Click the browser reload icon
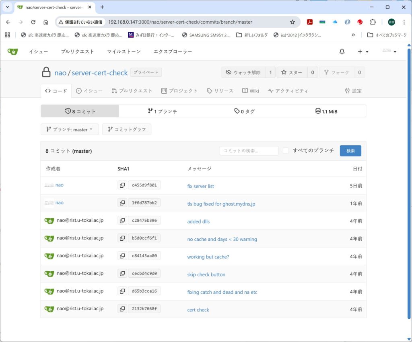The height and width of the screenshot is (342, 412). tap(33, 22)
